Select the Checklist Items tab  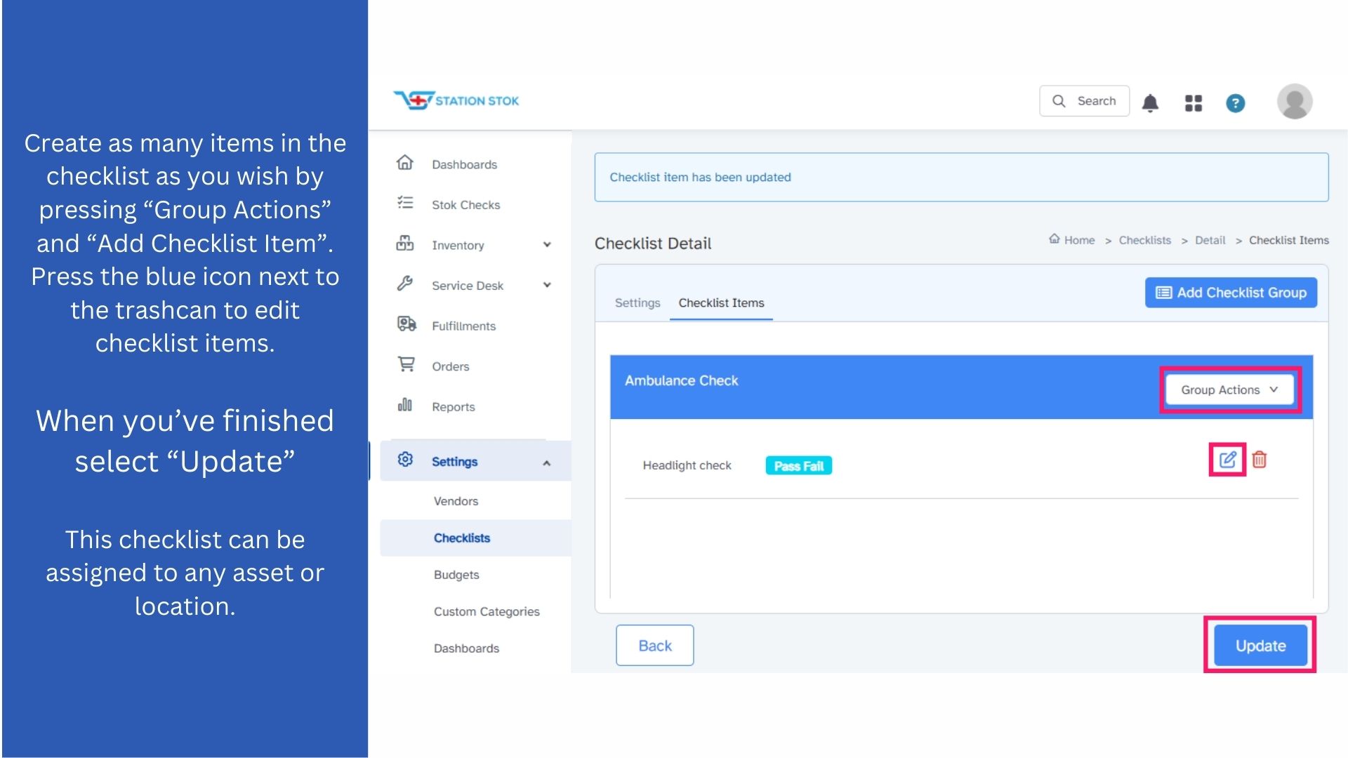[x=721, y=302]
